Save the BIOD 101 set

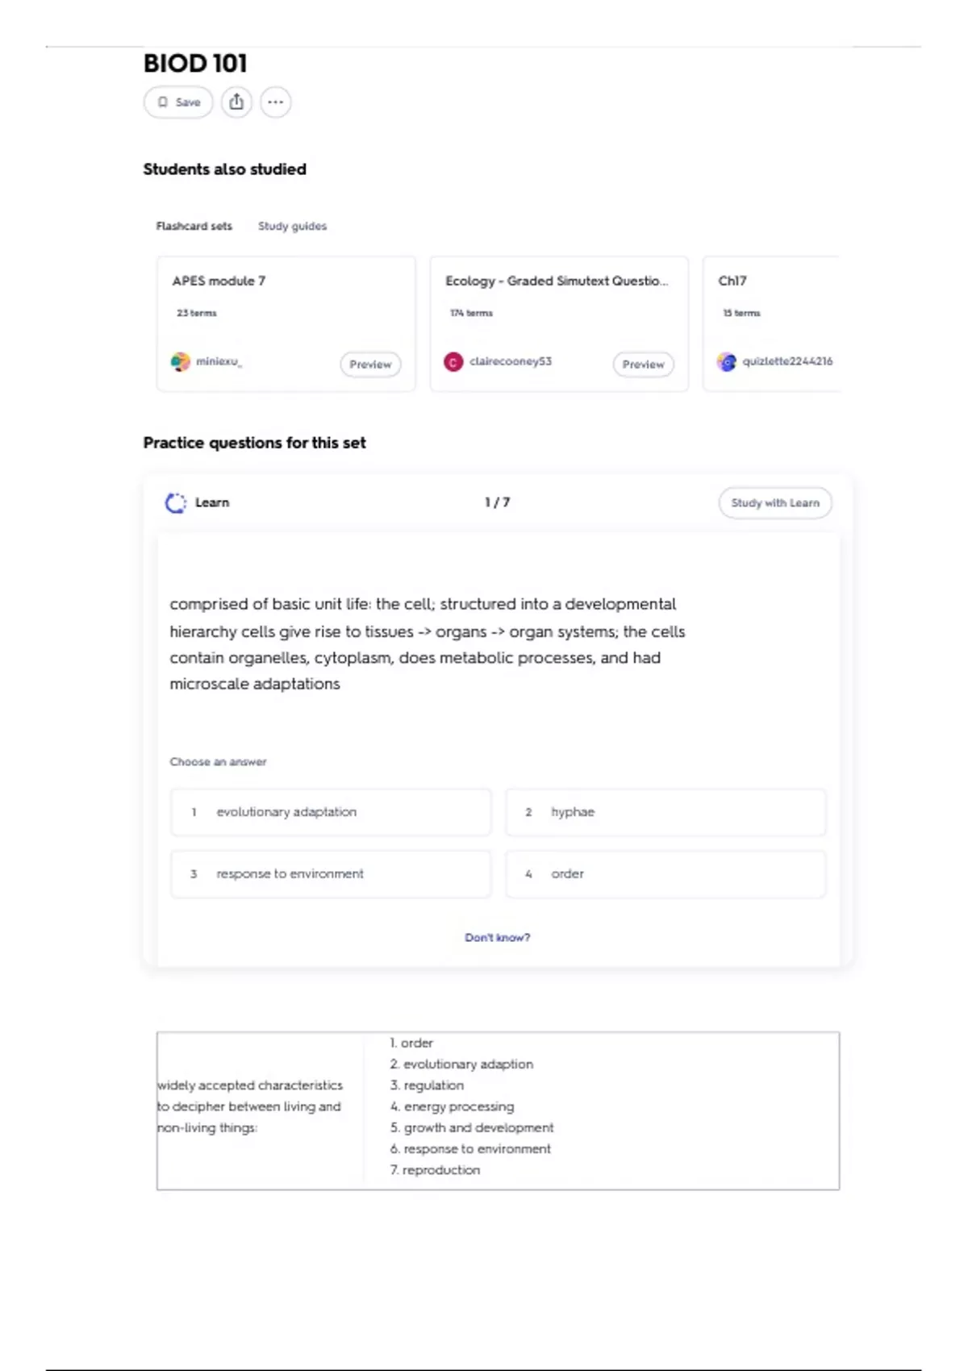(178, 102)
